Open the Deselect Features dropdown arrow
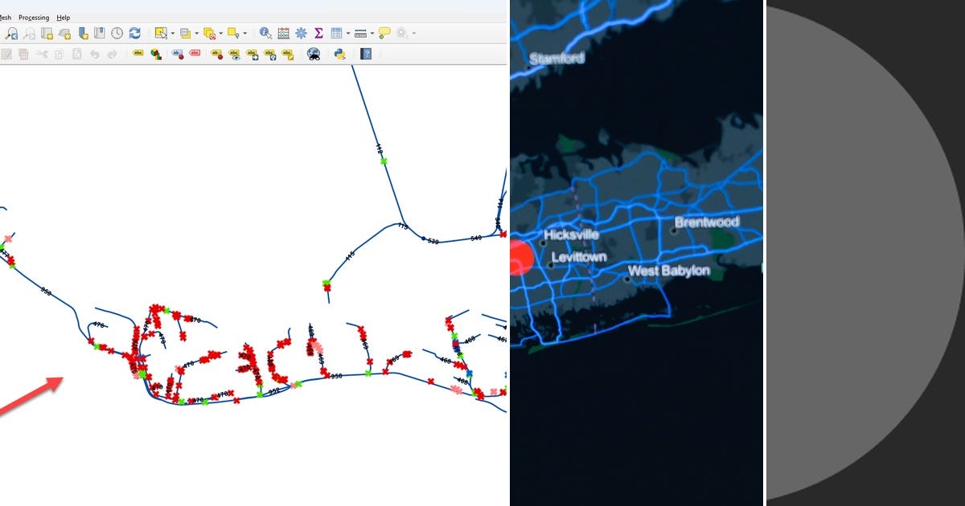The height and width of the screenshot is (506, 965). [x=221, y=33]
